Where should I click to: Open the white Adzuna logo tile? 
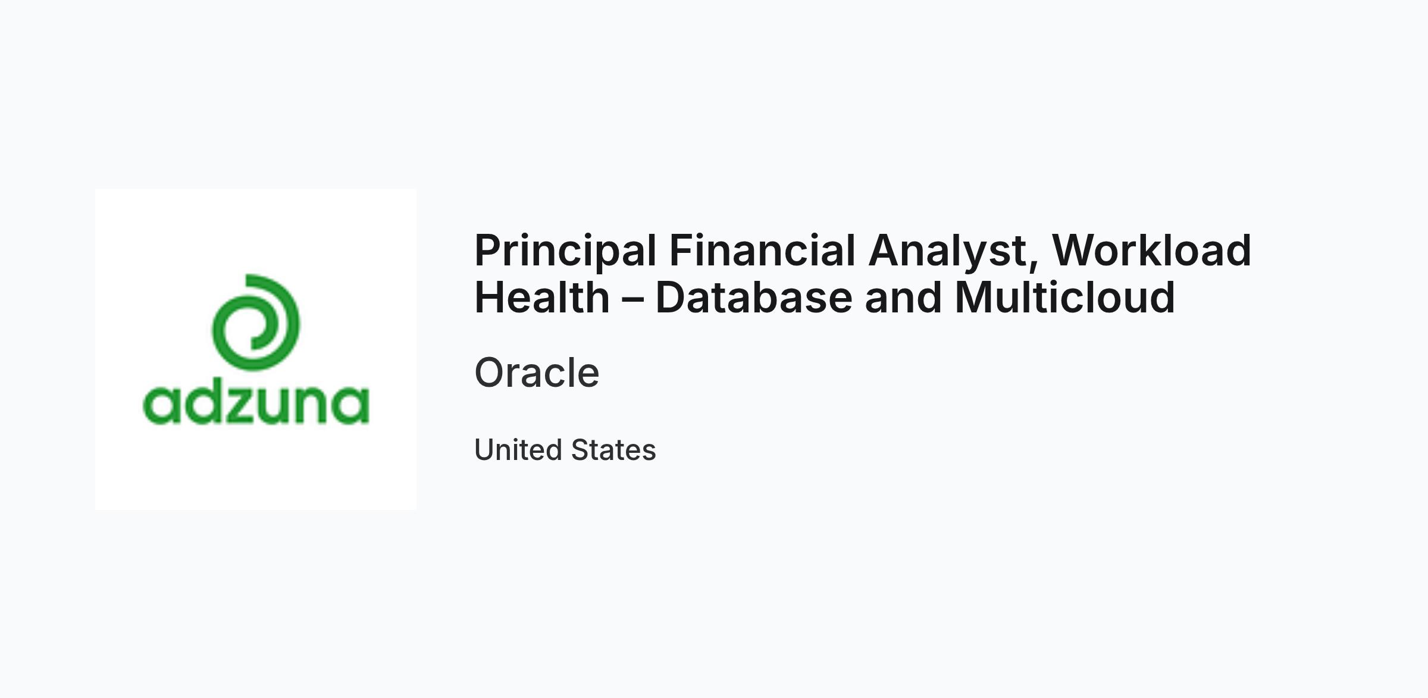point(256,349)
